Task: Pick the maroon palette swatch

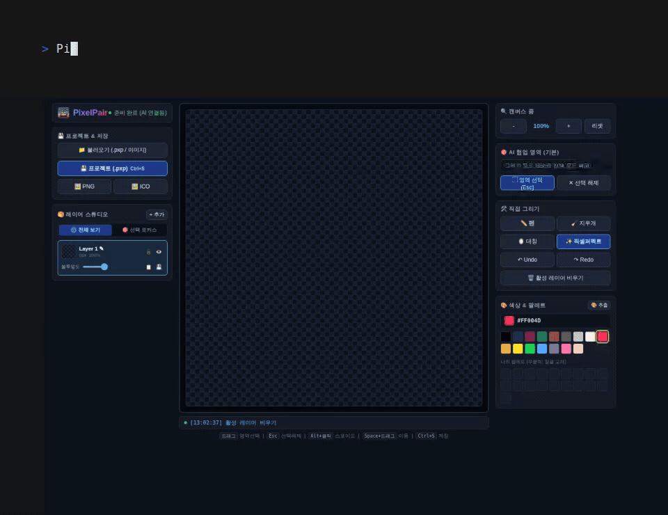Action: coord(530,337)
